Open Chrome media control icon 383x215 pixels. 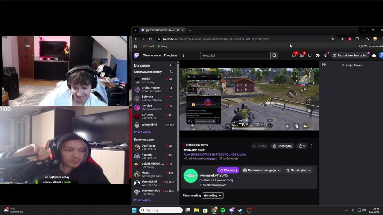[368, 39]
